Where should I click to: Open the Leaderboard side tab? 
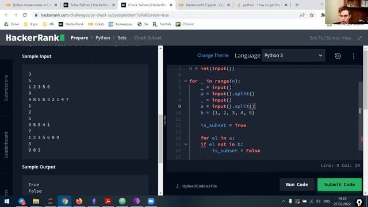click(x=6, y=144)
